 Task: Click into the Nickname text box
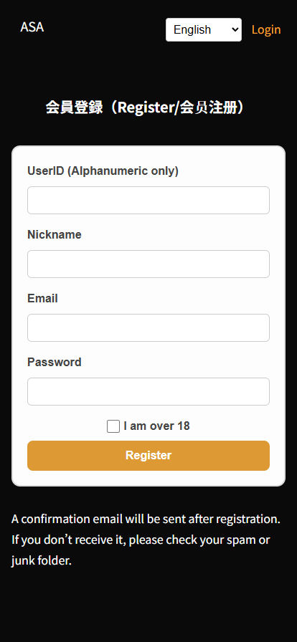(148, 264)
